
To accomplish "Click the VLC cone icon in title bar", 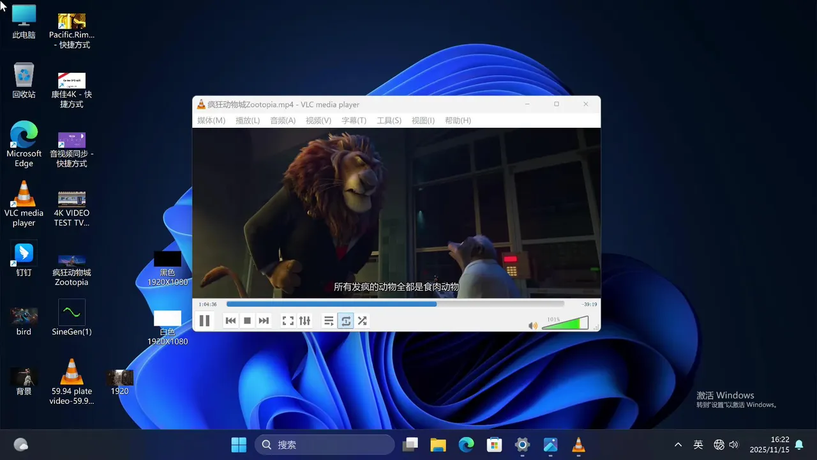I will coord(201,104).
